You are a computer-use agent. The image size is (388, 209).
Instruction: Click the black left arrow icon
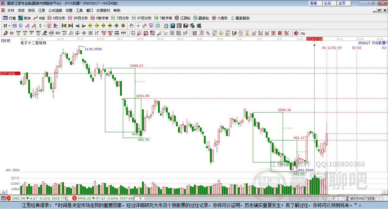(77, 26)
